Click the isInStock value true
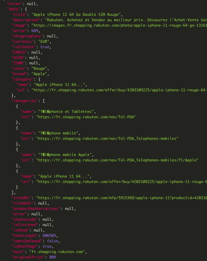This screenshot has width=207, height=261. 45,47
